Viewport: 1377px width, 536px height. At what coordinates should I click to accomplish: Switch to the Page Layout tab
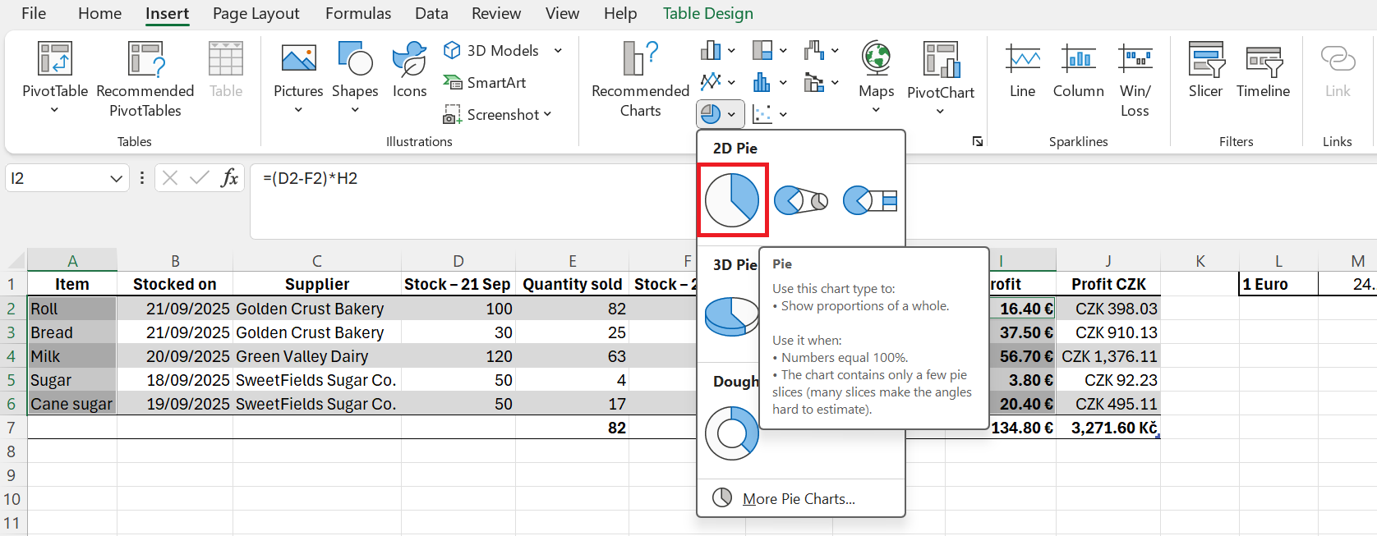(x=256, y=13)
